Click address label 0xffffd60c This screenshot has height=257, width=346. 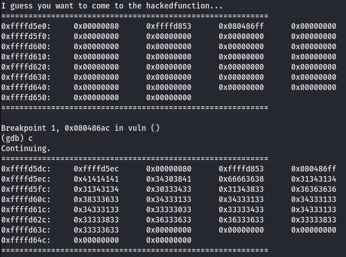[26, 199]
